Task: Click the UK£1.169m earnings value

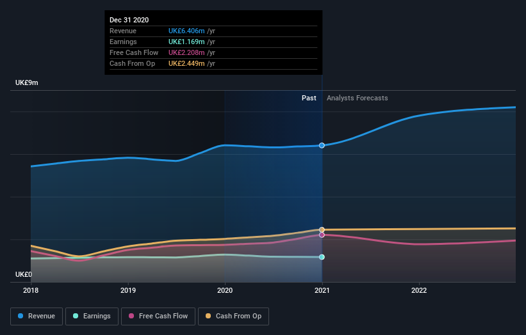Action: point(186,42)
